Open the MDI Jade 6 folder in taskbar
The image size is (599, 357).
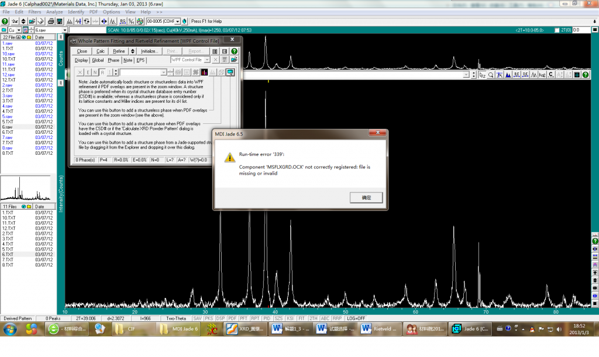(179, 329)
